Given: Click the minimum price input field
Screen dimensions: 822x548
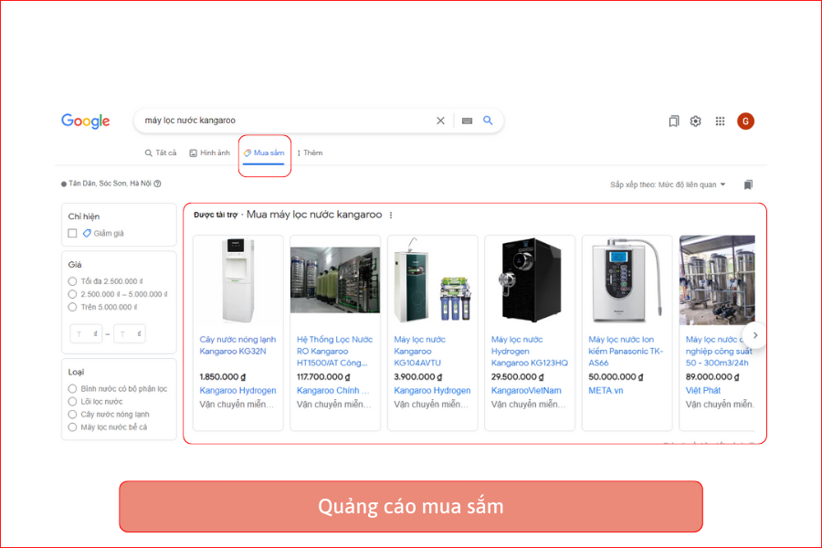Looking at the screenshot, I should click(86, 333).
